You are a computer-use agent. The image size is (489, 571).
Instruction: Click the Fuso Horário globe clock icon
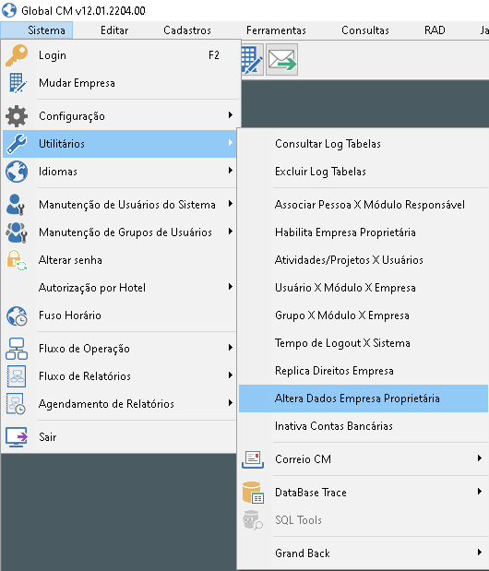(17, 315)
